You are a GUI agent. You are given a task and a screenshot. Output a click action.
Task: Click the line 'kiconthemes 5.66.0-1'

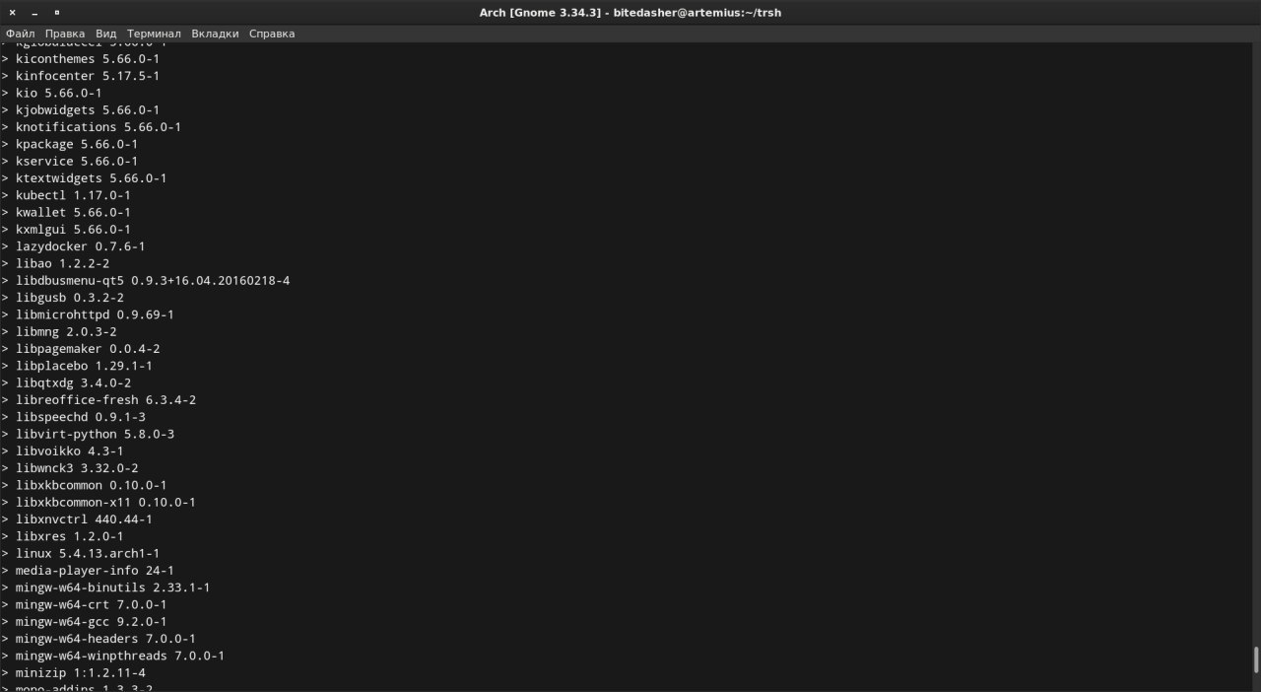(x=88, y=59)
